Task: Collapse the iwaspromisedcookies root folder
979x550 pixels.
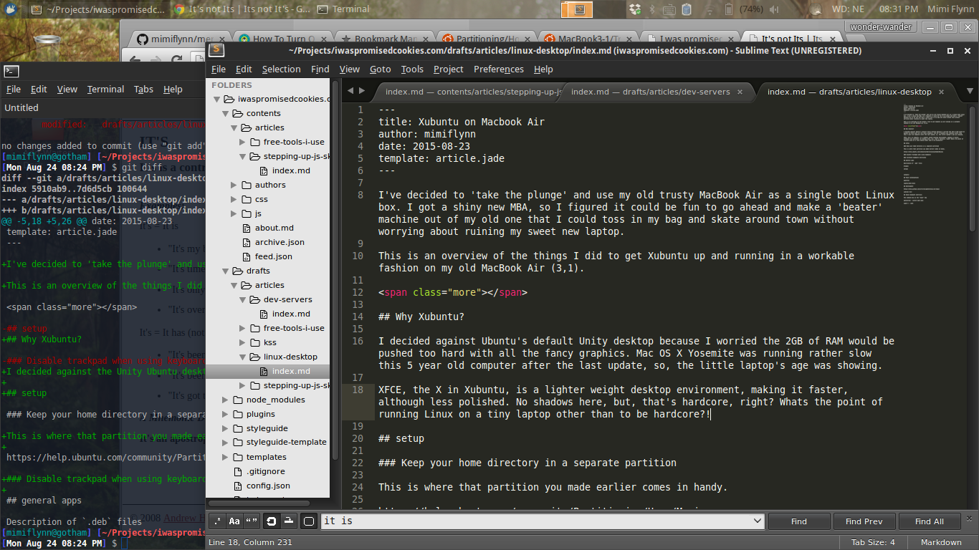Action: (x=218, y=99)
